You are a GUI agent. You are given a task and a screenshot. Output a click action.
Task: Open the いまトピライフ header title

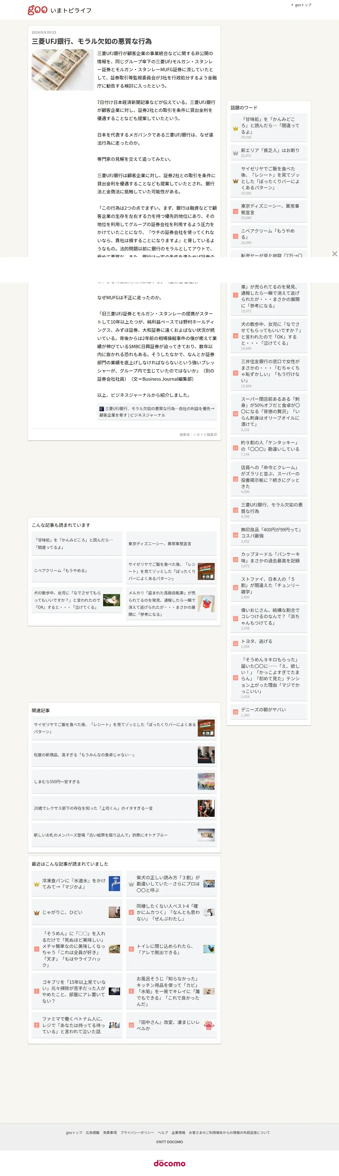71,10
